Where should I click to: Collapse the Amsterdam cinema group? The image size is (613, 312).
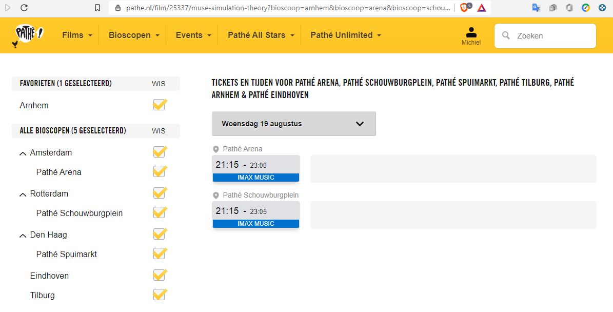(x=23, y=153)
